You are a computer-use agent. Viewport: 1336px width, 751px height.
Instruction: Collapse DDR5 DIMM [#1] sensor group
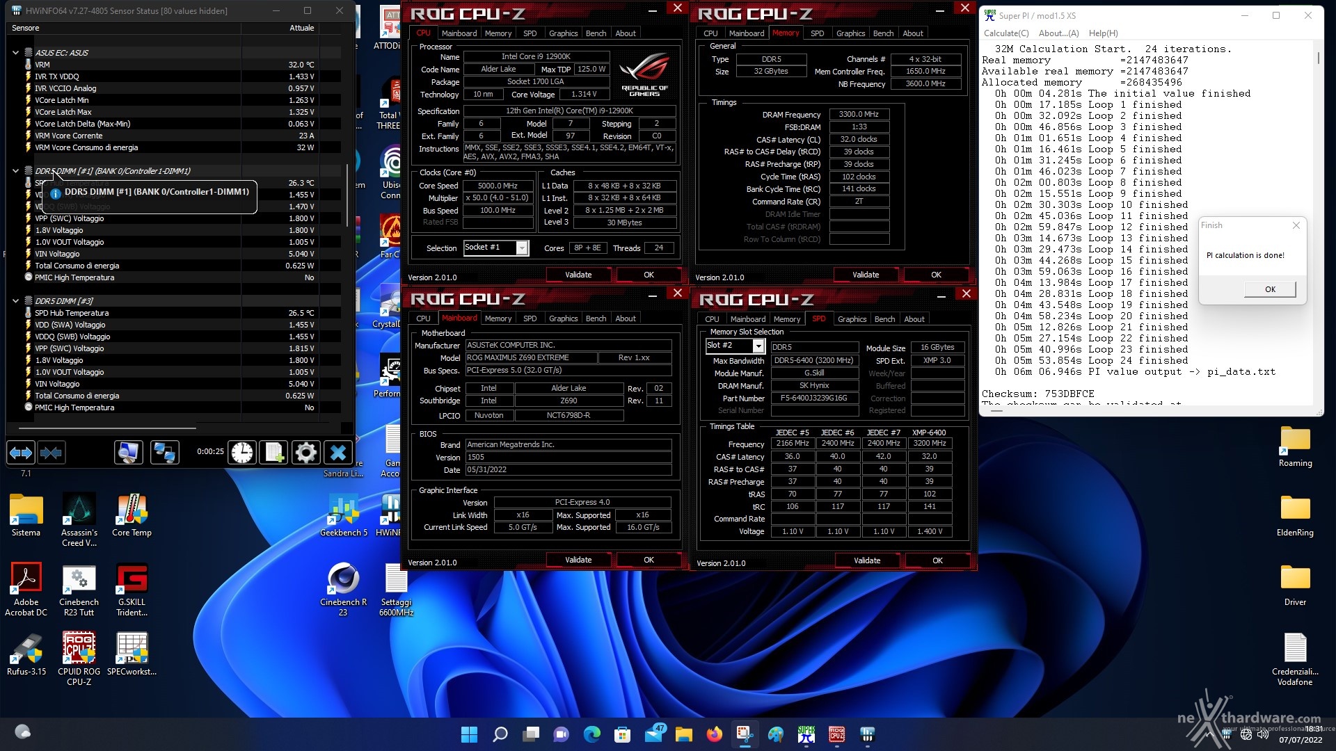[x=15, y=170]
